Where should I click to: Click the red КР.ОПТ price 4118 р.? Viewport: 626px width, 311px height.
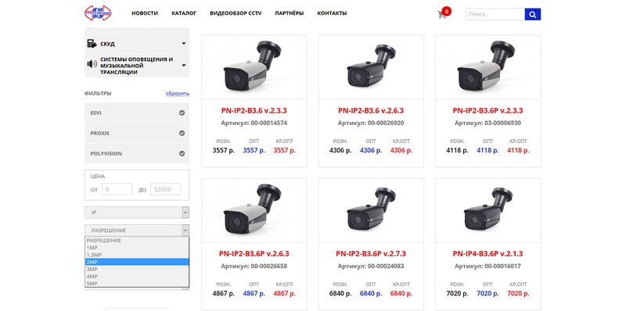pyautogui.click(x=518, y=151)
